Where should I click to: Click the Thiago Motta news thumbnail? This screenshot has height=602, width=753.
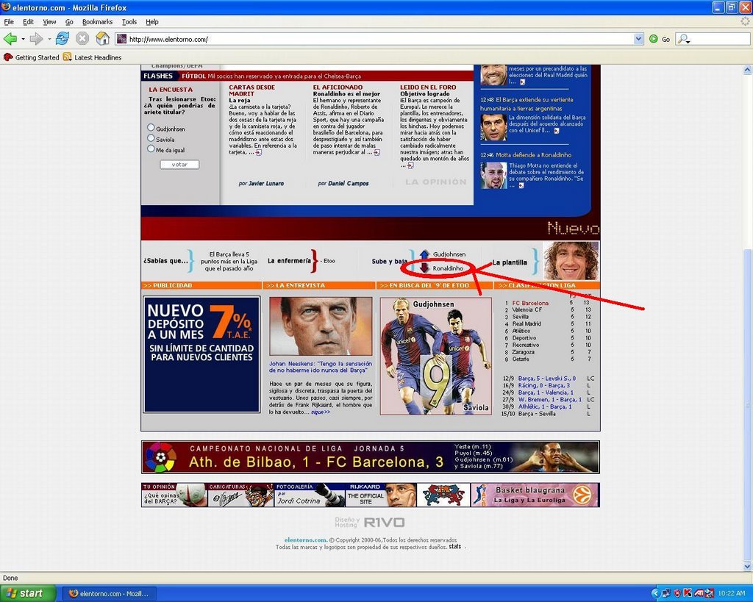click(493, 176)
